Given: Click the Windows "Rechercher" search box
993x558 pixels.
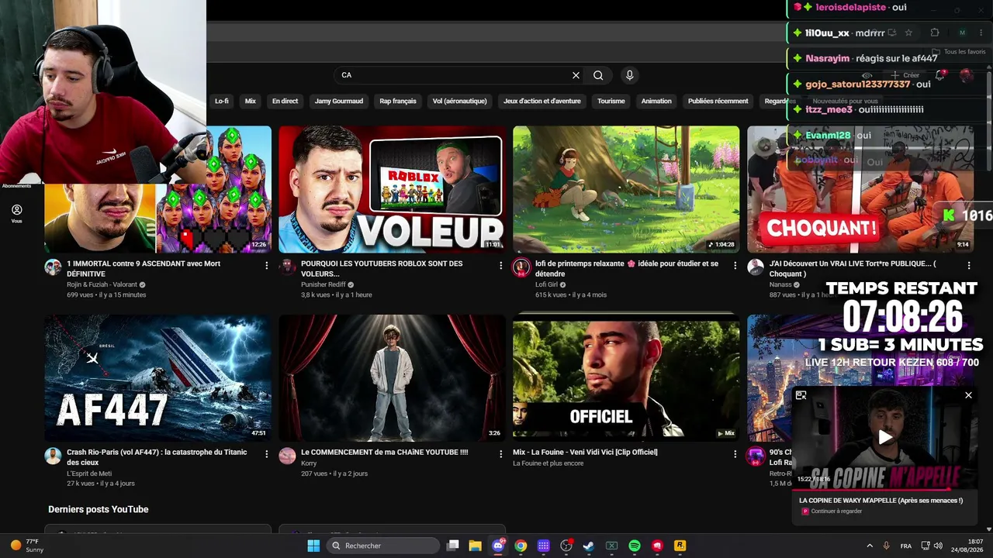Looking at the screenshot, I should 384,546.
